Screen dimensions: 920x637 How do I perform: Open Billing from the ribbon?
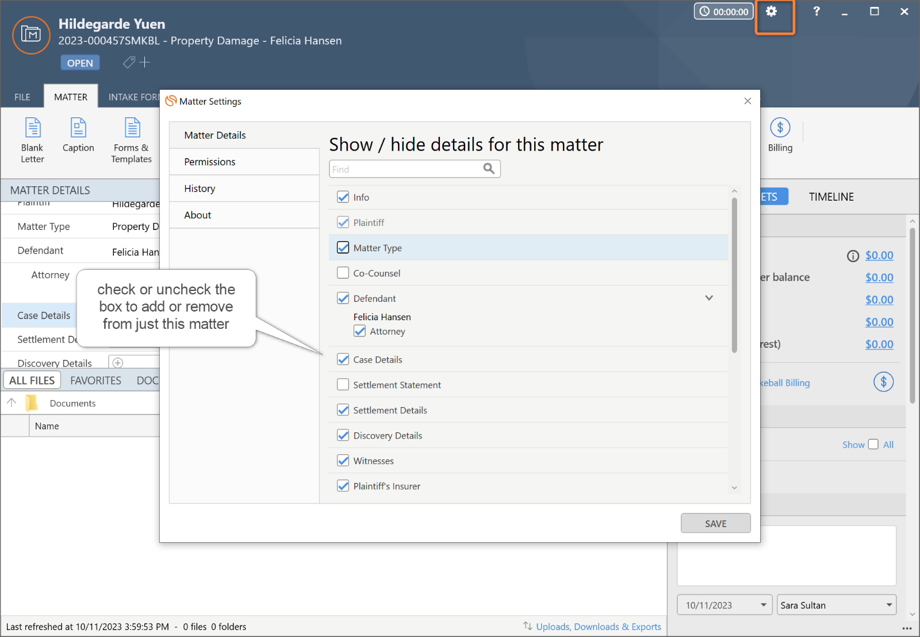tap(780, 136)
